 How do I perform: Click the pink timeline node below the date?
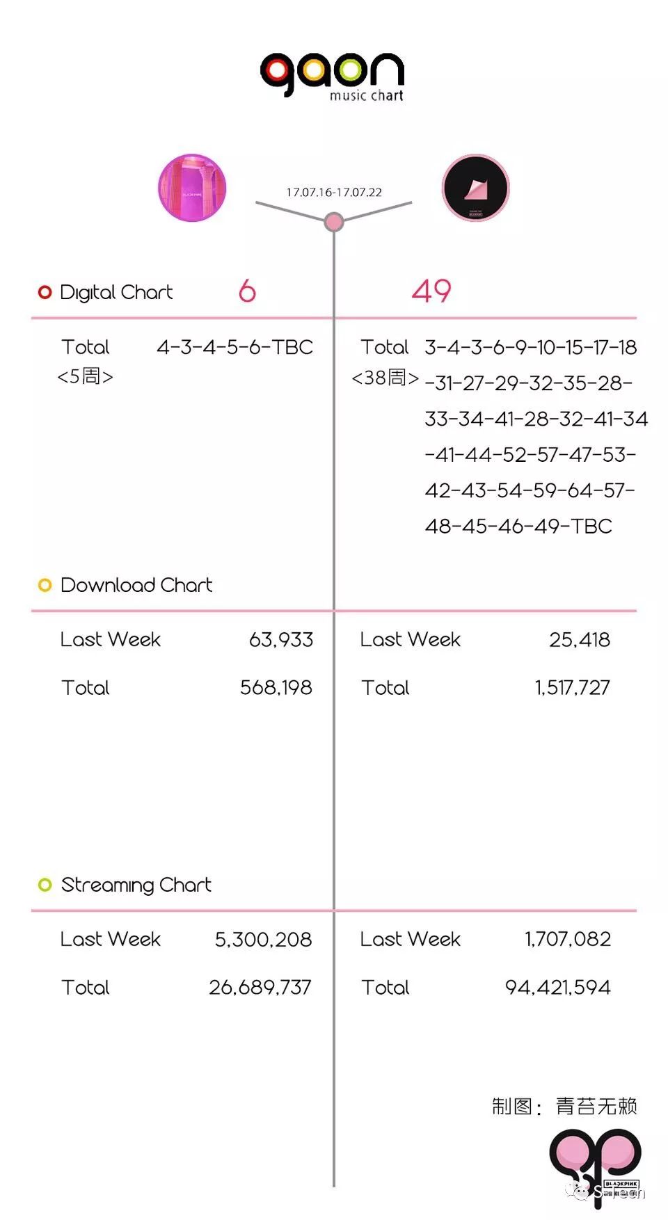334,222
